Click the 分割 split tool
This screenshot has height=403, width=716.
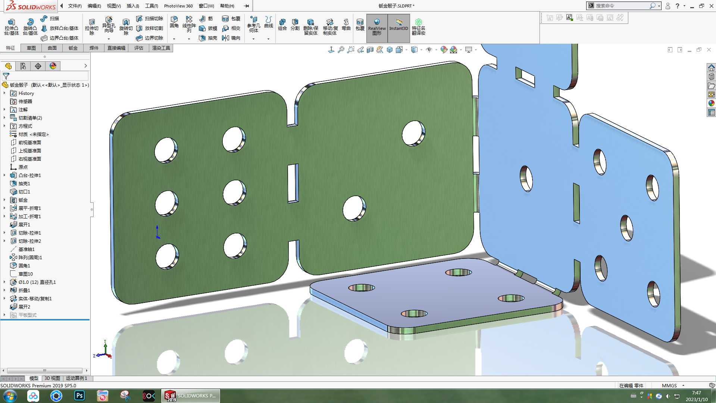tap(295, 24)
